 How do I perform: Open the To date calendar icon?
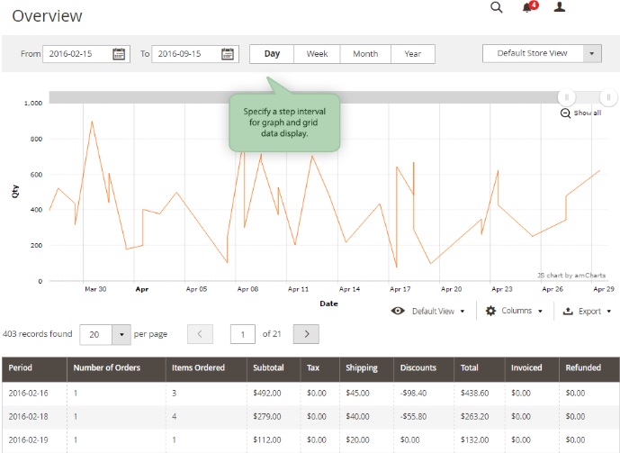click(228, 54)
